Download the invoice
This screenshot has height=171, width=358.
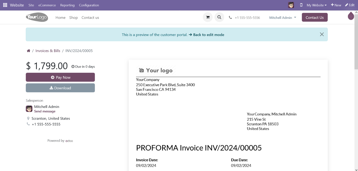pyautogui.click(x=60, y=88)
